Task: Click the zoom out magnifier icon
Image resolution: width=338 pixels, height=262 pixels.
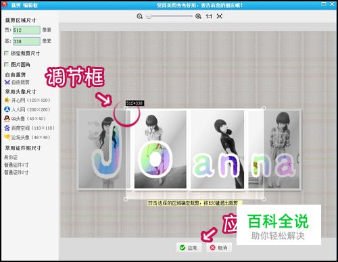Action: (140, 16)
